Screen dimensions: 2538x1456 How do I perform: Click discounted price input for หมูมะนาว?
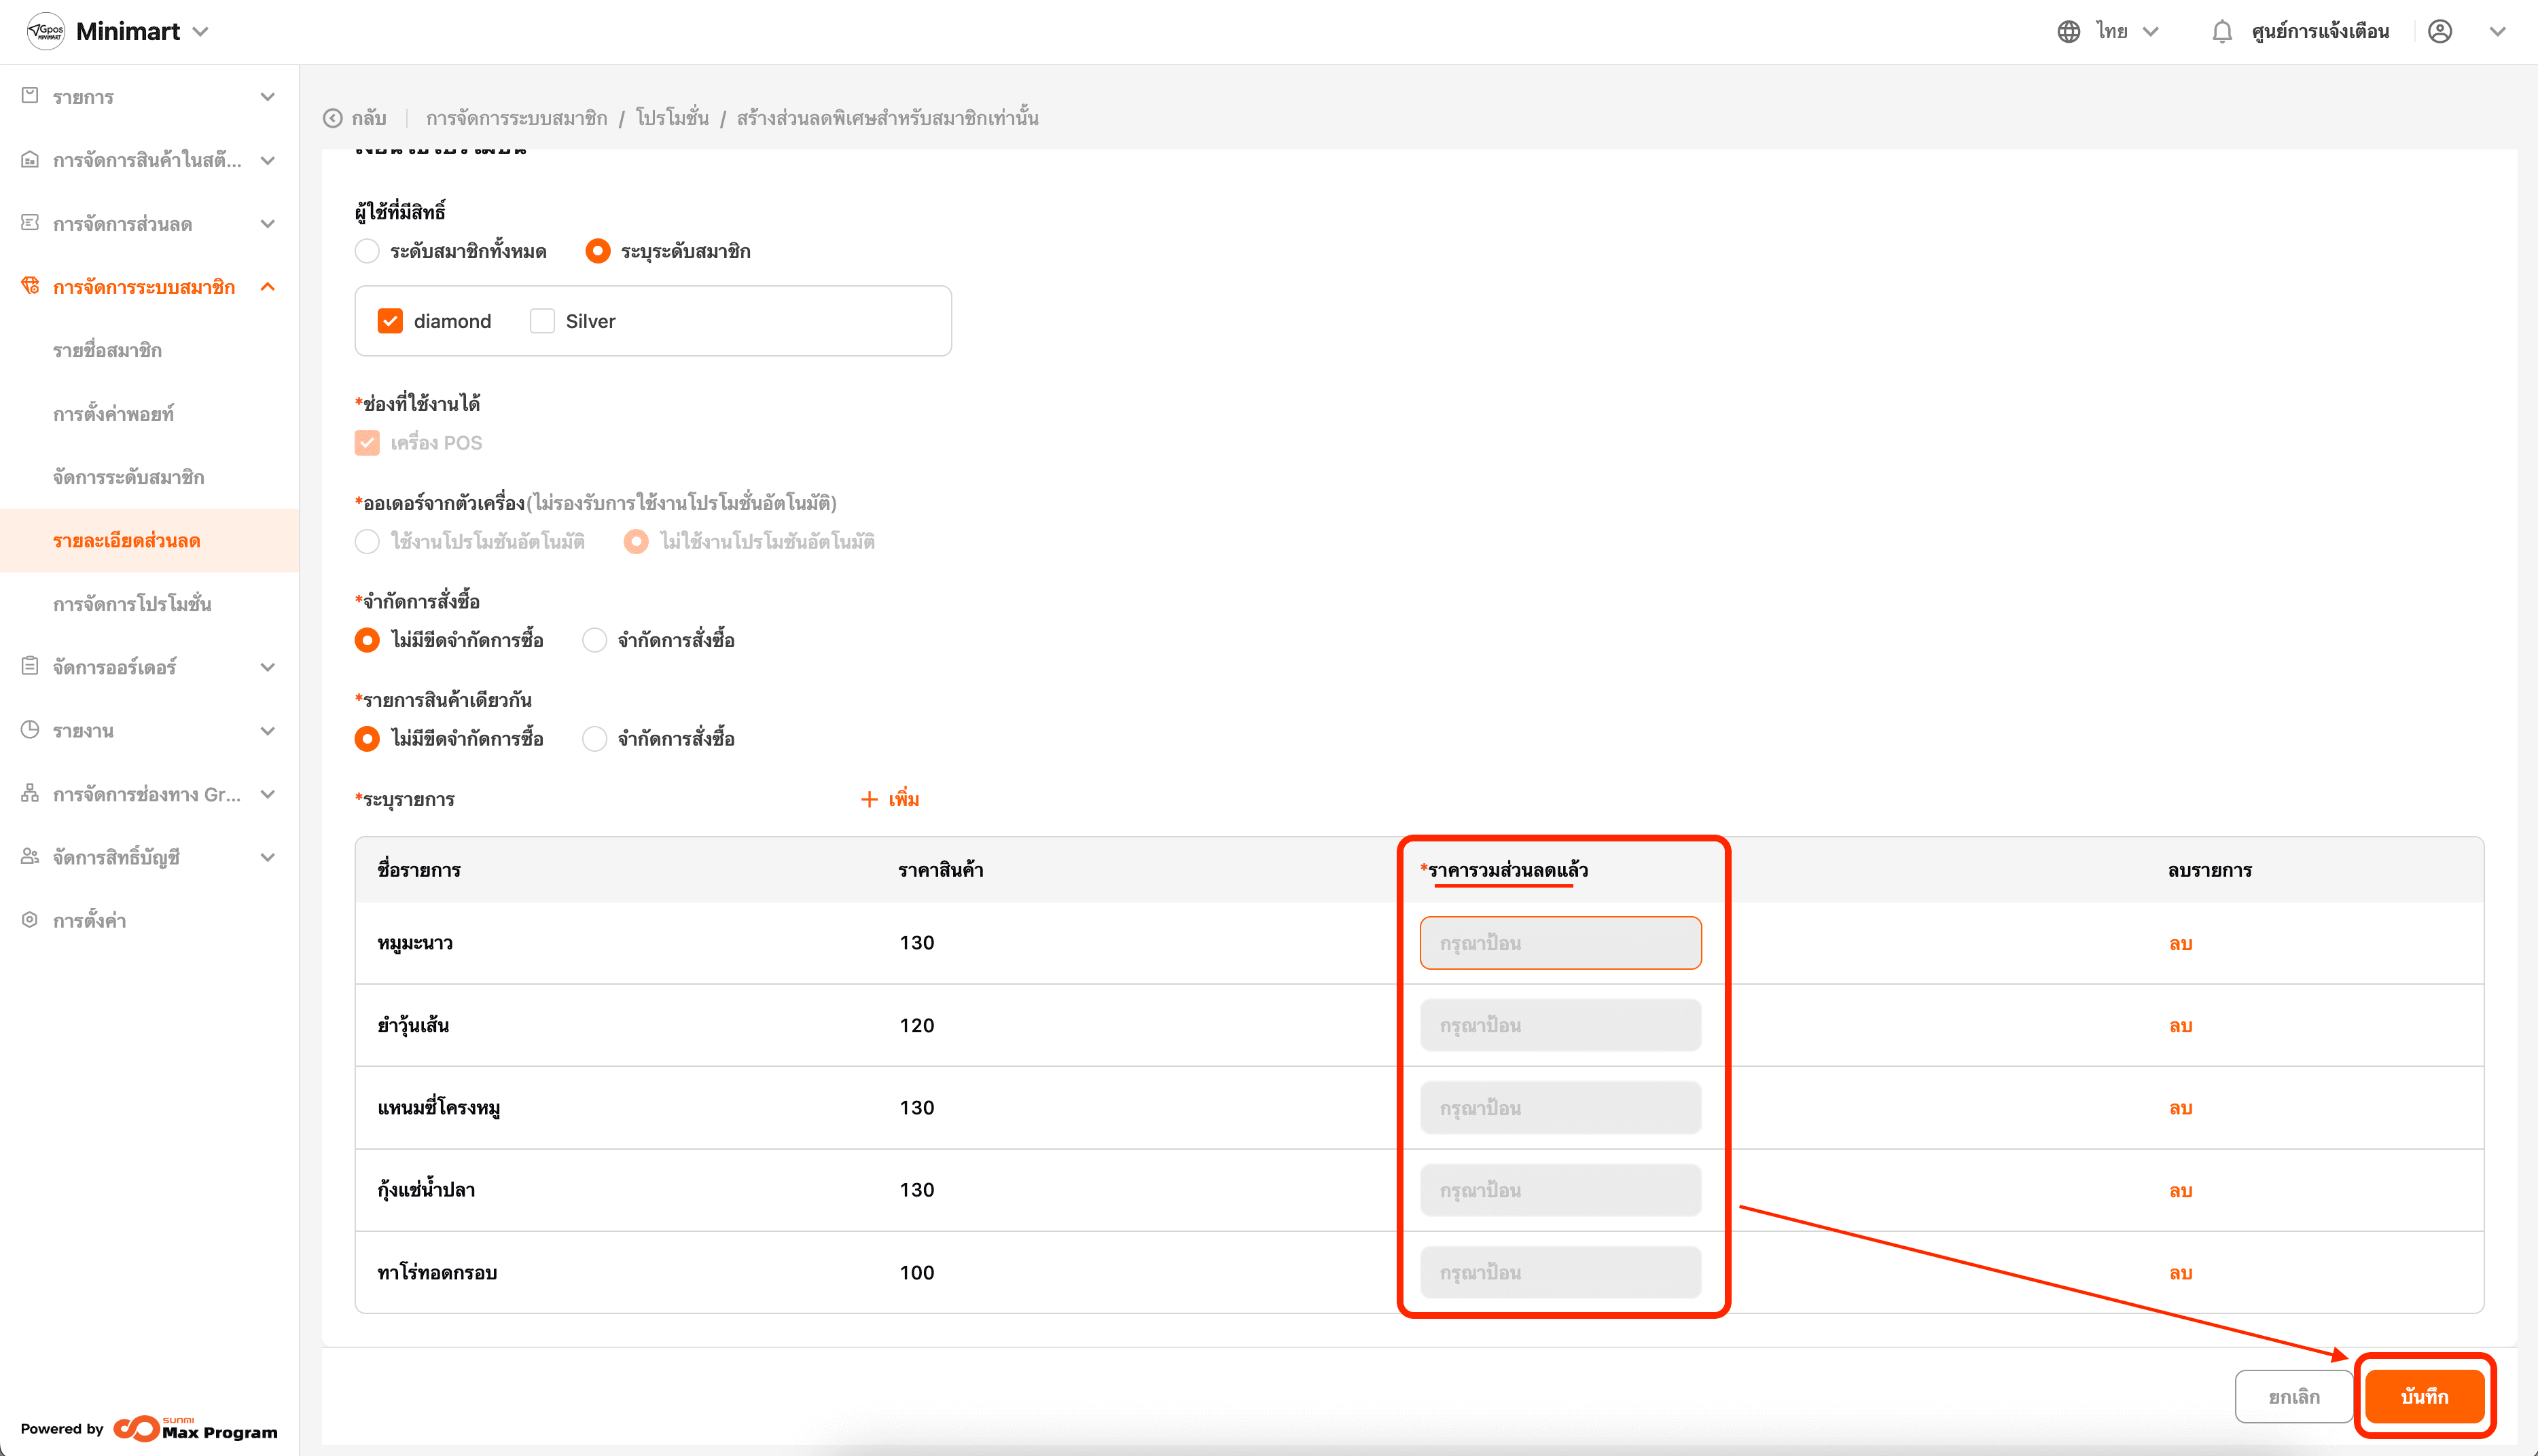pyautogui.click(x=1559, y=943)
